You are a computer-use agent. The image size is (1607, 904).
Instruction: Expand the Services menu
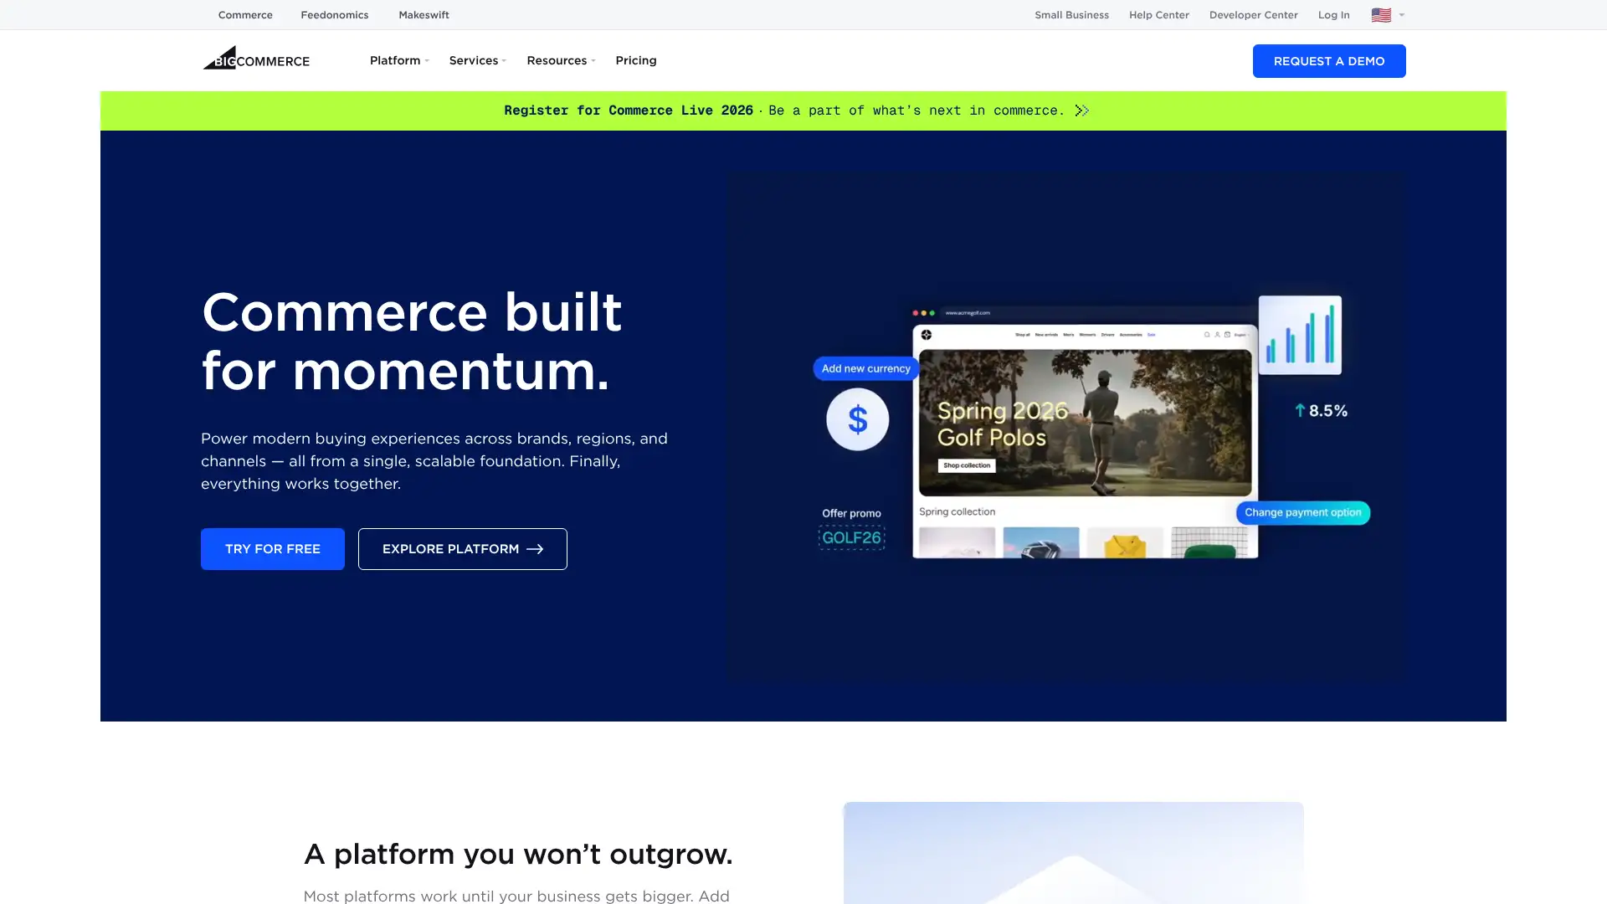click(478, 60)
